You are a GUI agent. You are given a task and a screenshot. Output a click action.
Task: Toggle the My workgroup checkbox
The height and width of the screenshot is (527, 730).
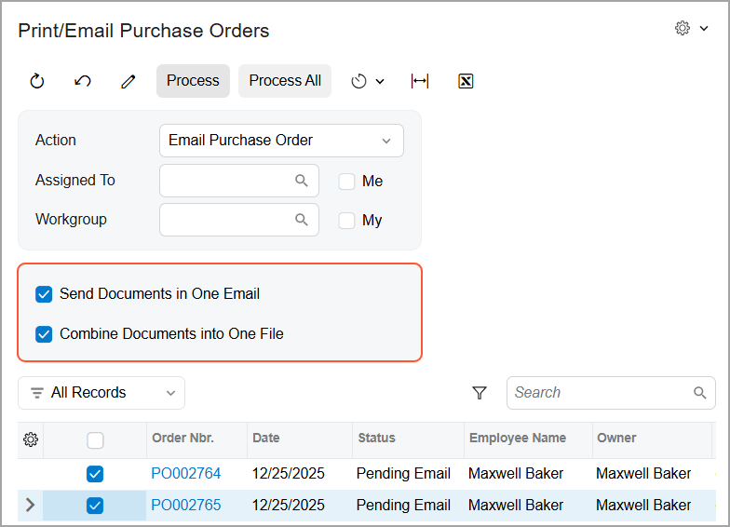coord(347,221)
